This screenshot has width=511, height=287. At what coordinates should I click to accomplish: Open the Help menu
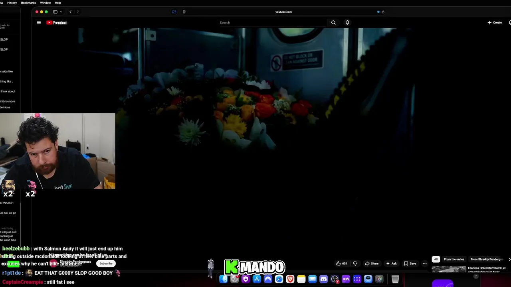tap(58, 3)
